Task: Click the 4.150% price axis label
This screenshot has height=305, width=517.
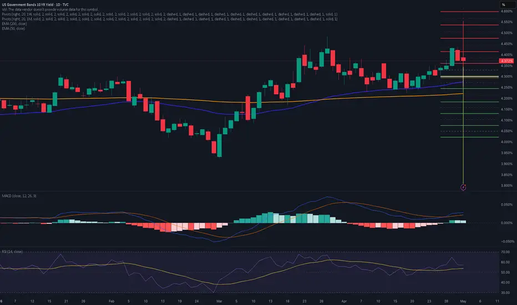Action: coord(506,109)
